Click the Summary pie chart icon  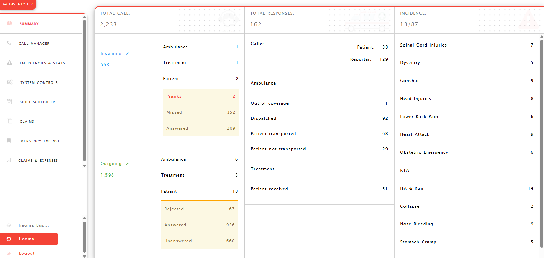click(10, 23)
